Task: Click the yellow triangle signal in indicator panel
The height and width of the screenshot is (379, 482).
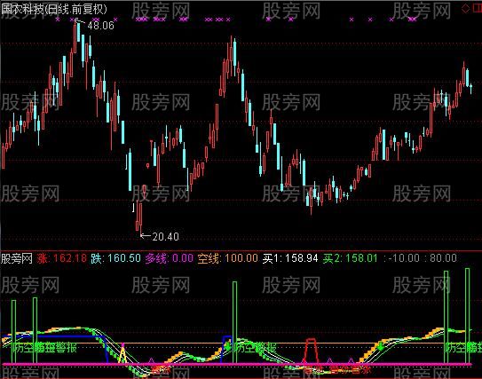Action: (x=122, y=354)
